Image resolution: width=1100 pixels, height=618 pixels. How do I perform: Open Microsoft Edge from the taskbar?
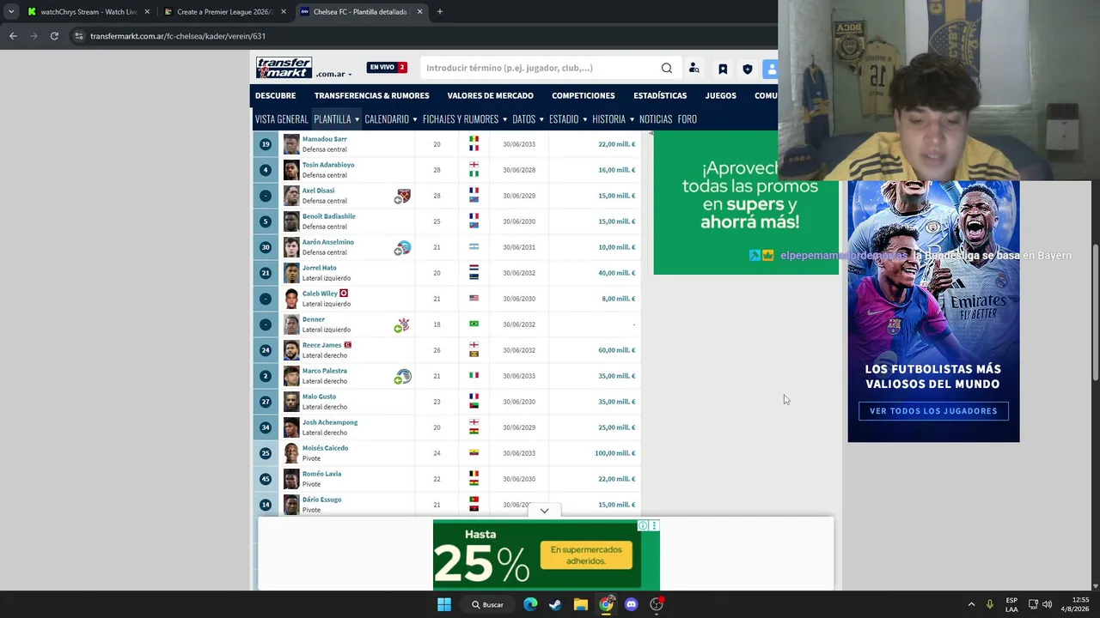[530, 604]
